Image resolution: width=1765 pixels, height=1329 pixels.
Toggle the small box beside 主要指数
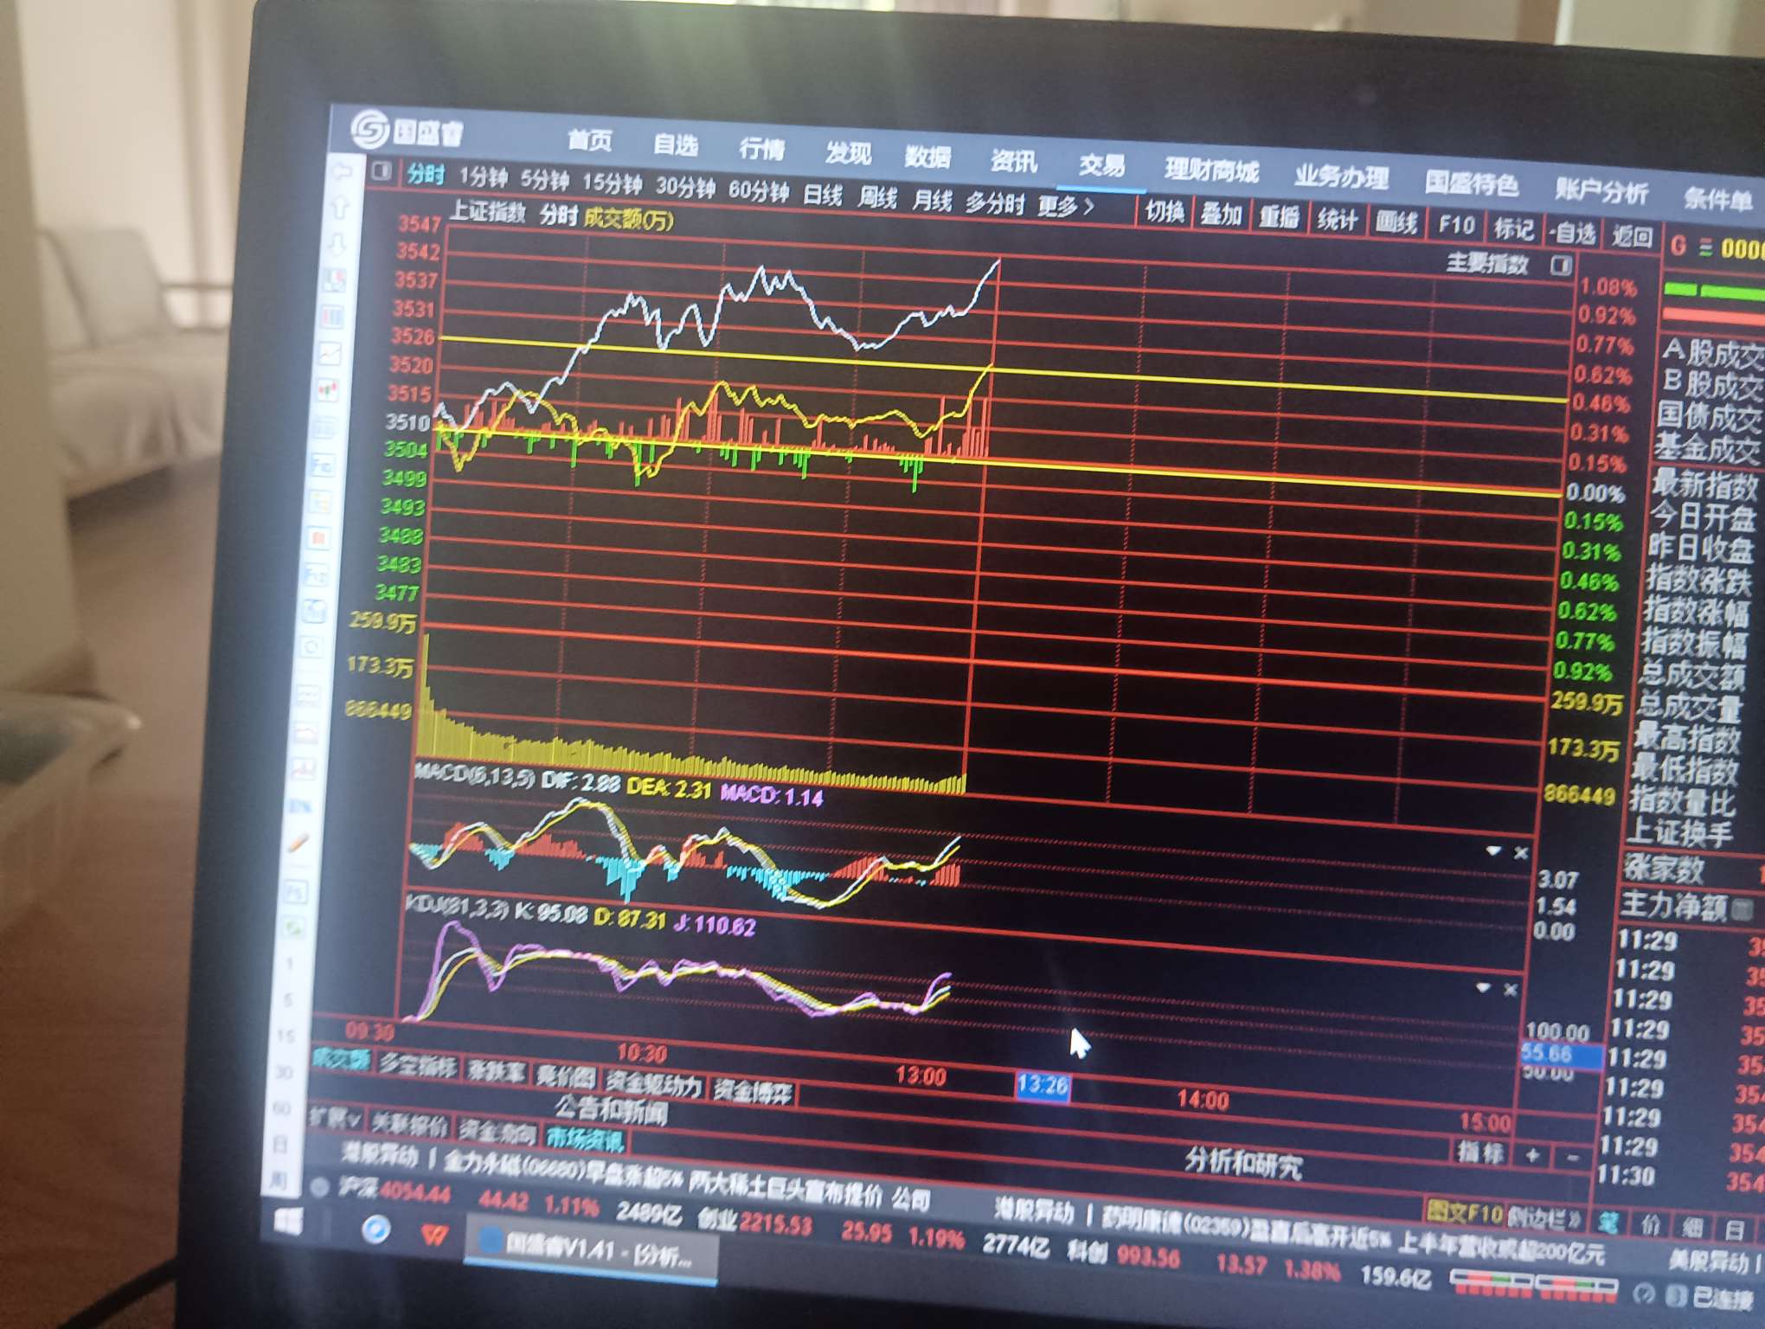point(1561,266)
